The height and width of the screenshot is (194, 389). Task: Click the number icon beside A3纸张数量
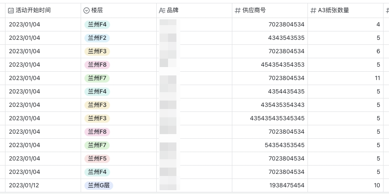[x=313, y=10]
